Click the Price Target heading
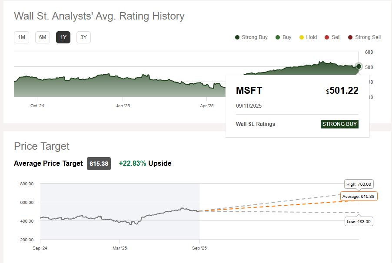Image resolution: width=392 pixels, height=263 pixels. 42,146
